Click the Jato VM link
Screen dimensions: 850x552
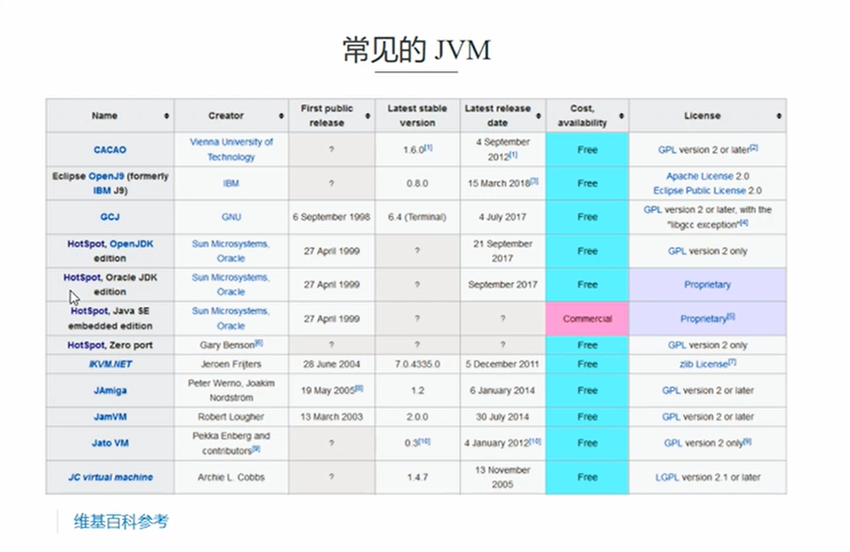click(x=110, y=443)
